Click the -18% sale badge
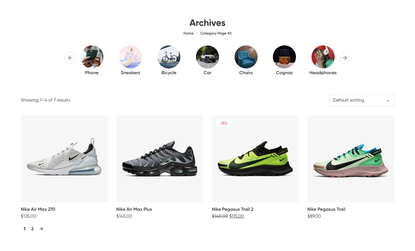 (223, 123)
